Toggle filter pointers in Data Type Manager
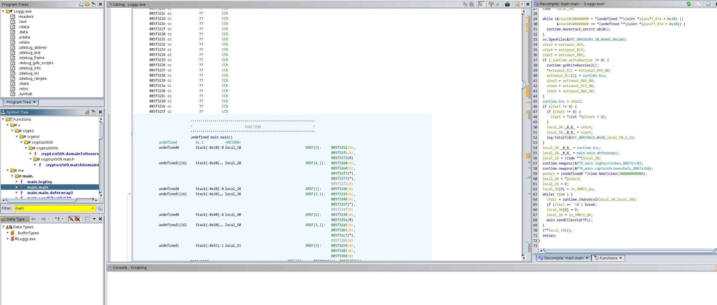This screenshot has height=305, width=717. [78, 219]
